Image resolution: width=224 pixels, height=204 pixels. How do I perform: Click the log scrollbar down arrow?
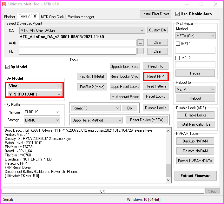[168, 180]
